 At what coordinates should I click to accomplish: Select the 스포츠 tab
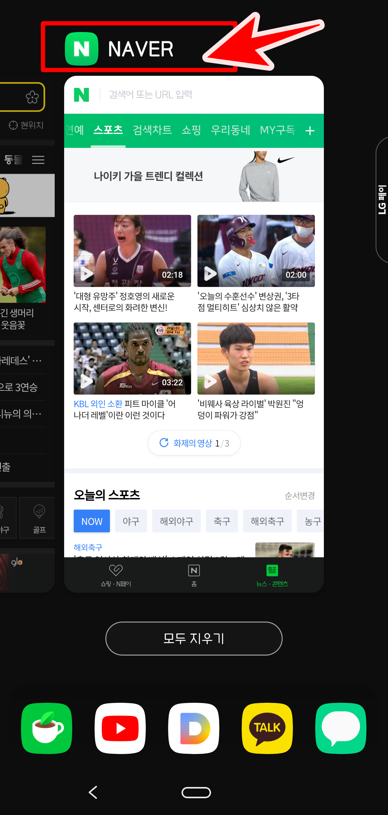click(x=108, y=130)
